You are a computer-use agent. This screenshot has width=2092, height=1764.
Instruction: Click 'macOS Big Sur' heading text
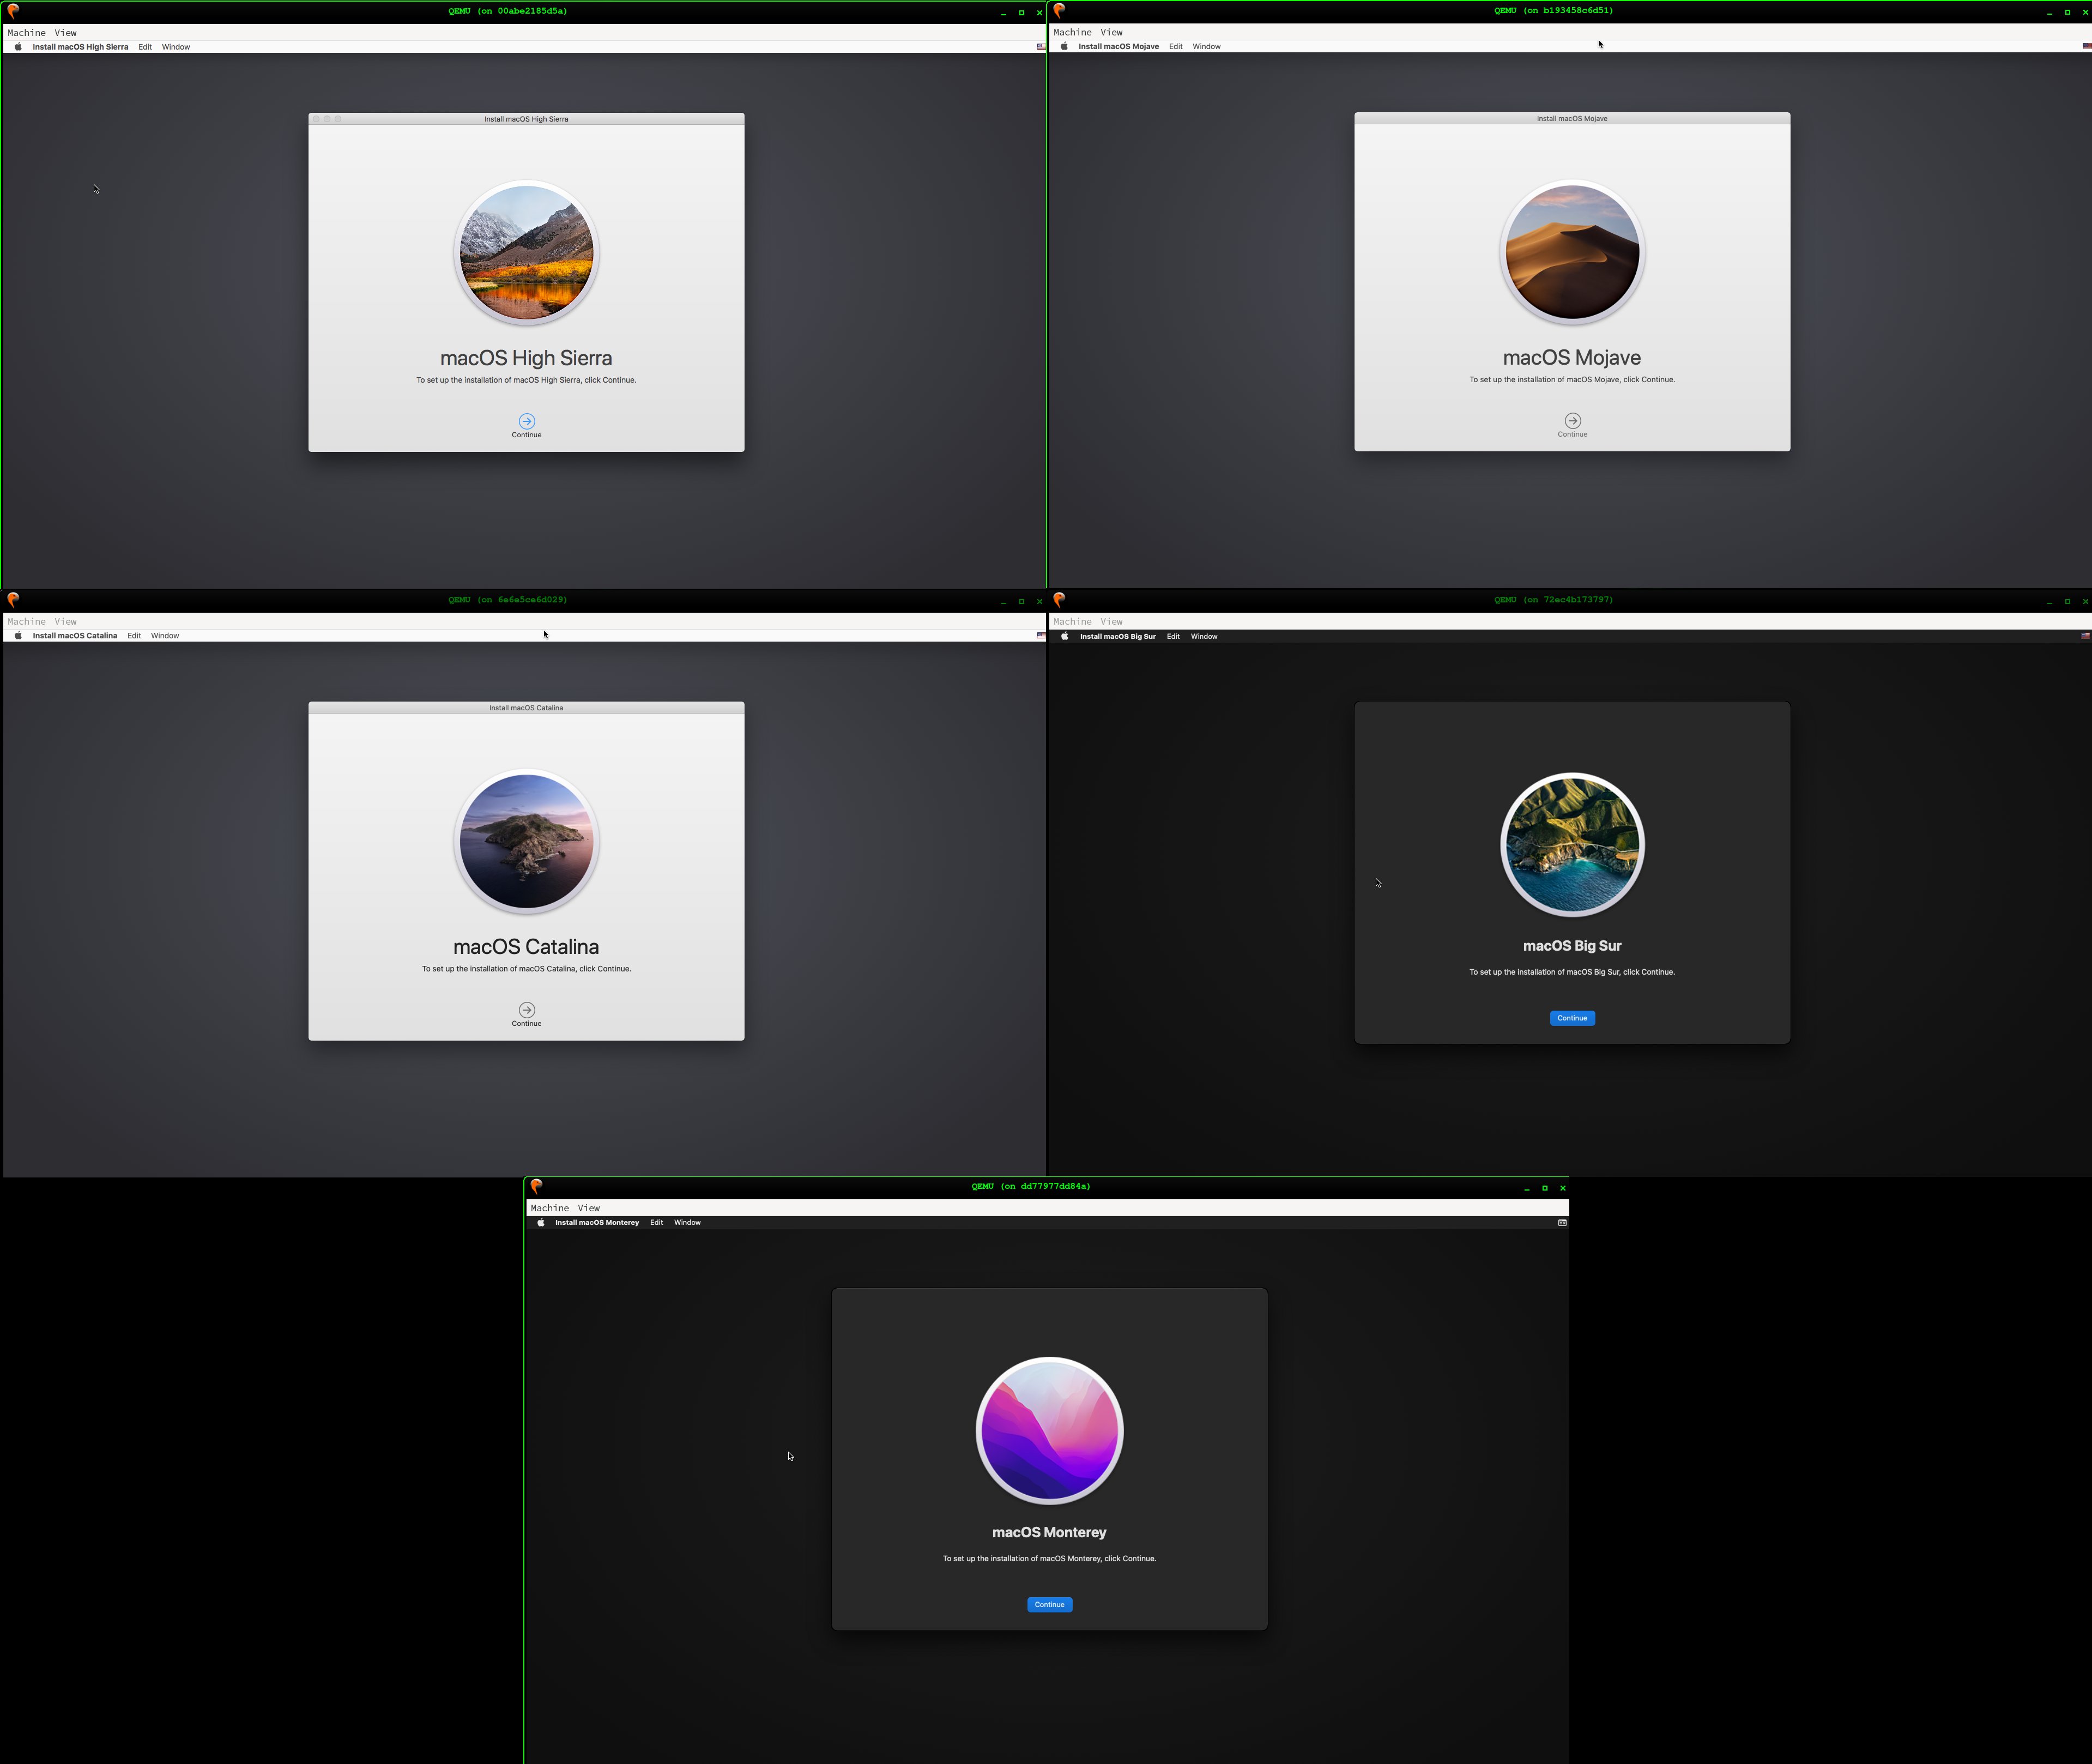point(1572,946)
